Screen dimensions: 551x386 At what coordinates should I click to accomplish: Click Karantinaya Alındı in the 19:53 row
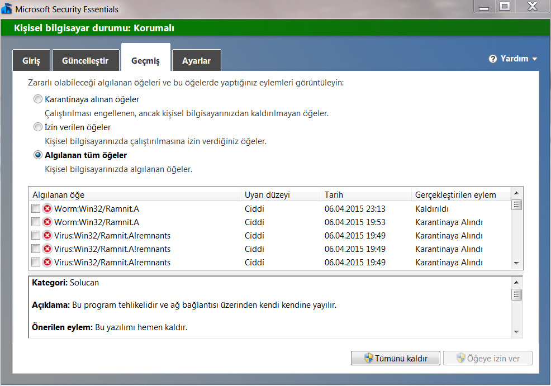point(449,222)
